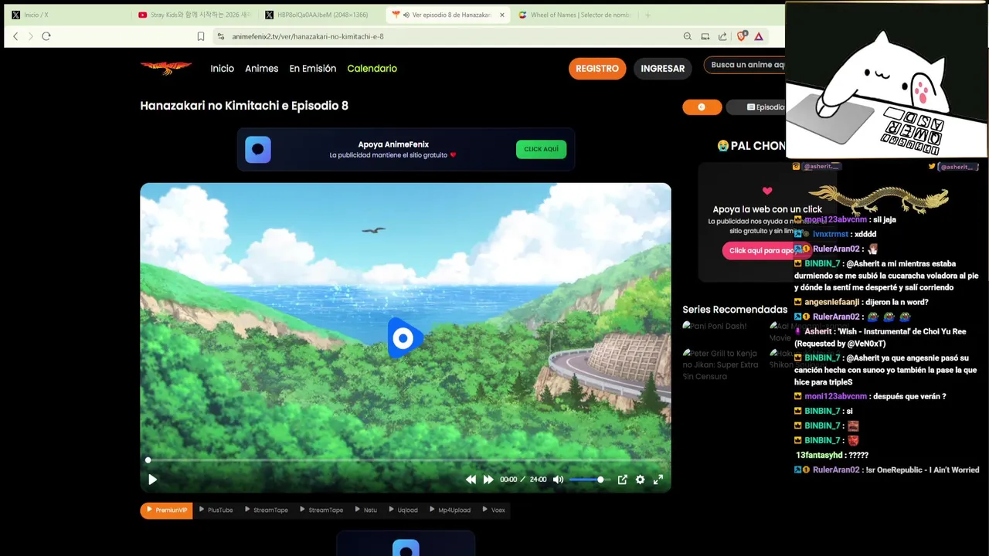The height and width of the screenshot is (556, 989).
Task: Click chat username moni123abvcnm saying 'sii jaja'
Action: [x=835, y=219]
